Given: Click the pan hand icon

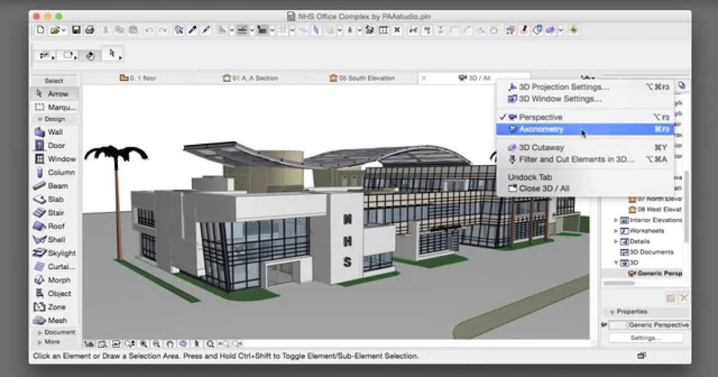Looking at the screenshot, I should point(170,344).
